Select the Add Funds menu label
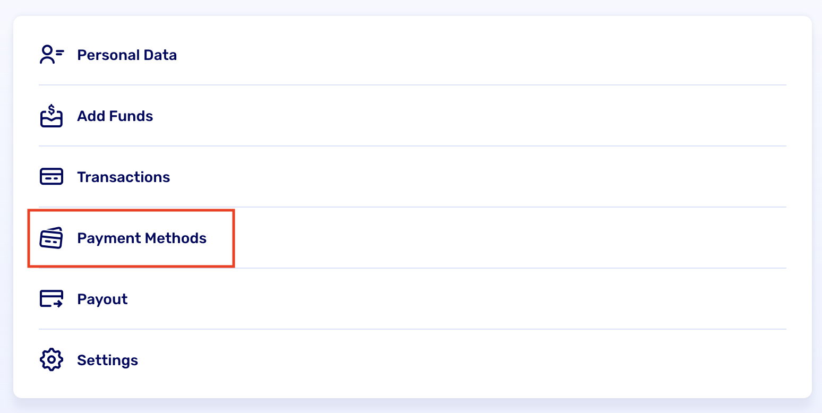This screenshot has height=413, width=822. (115, 116)
